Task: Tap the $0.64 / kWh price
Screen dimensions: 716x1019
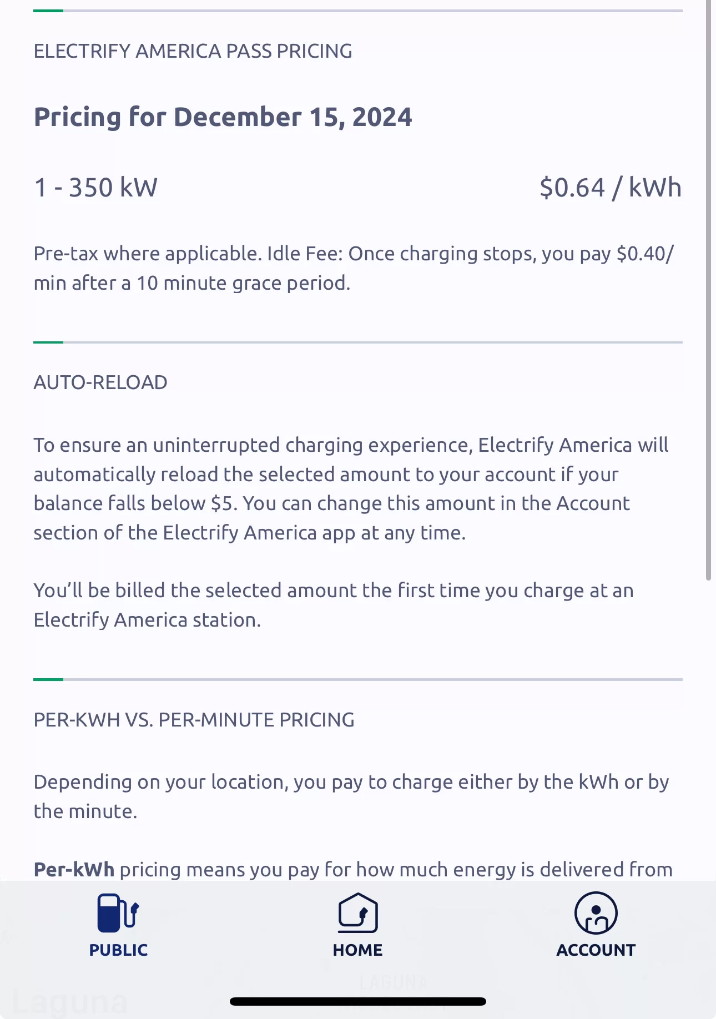Action: [x=611, y=188]
